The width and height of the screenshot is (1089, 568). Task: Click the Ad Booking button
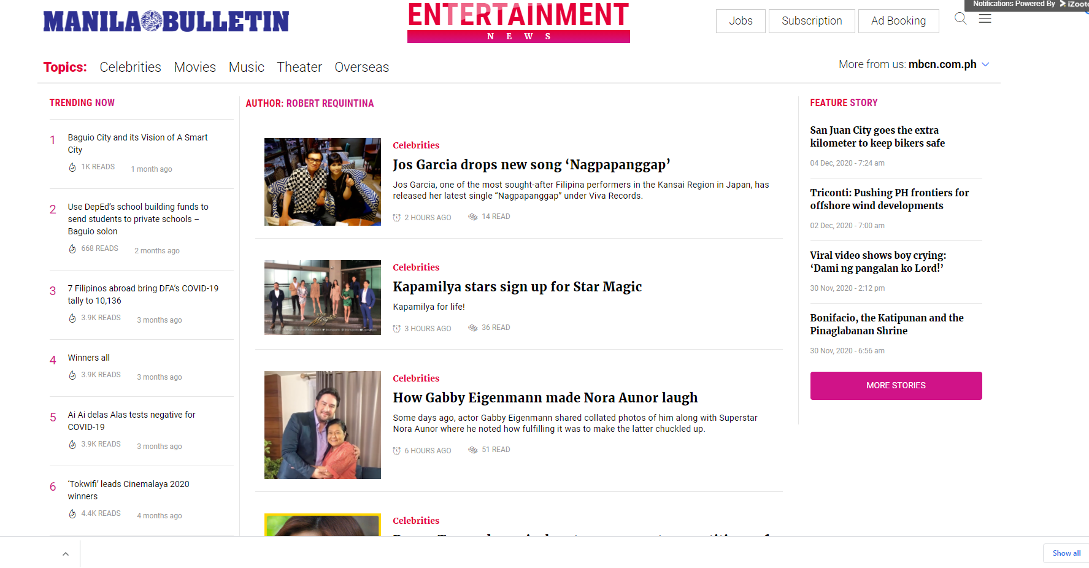898,21
